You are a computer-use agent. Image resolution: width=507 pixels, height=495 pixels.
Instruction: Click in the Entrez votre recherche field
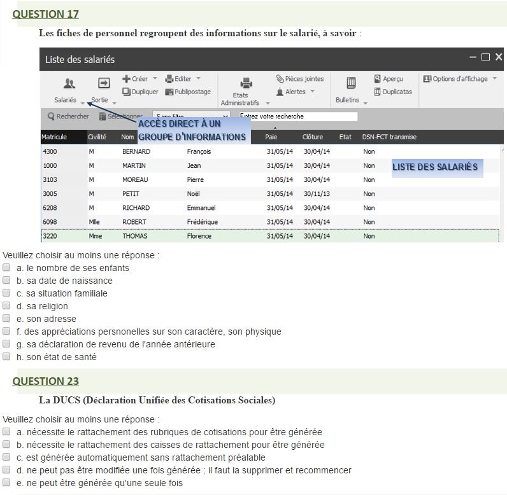[298, 116]
